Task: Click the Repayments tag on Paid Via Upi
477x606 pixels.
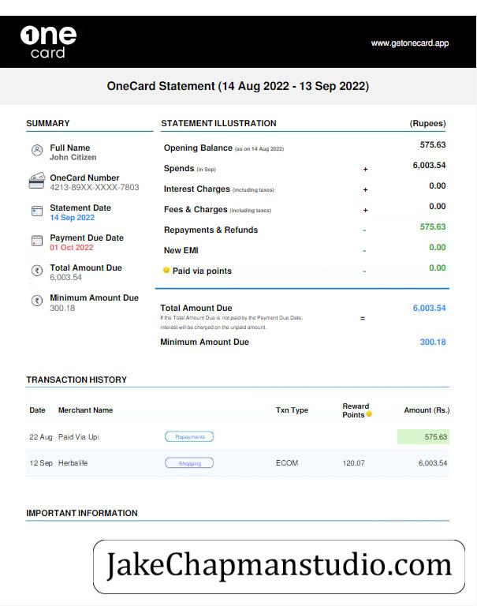Action: [189, 436]
